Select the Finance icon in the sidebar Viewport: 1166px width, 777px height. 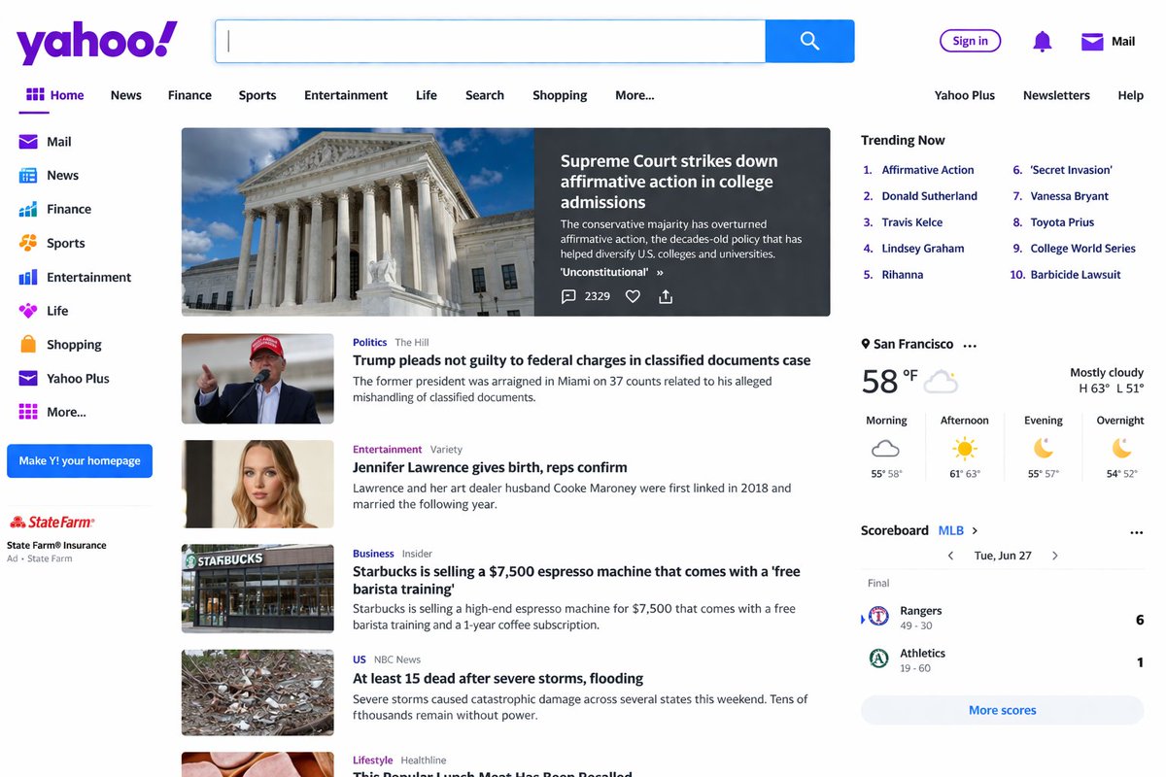tap(29, 209)
